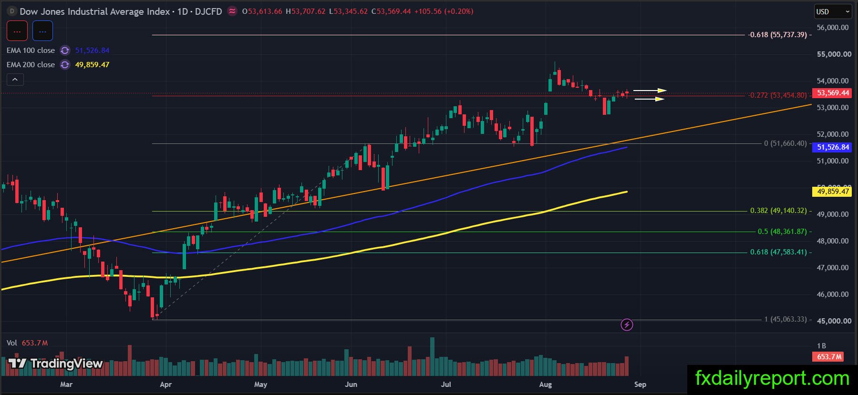Click the 55,000.00 price axis label

pos(834,54)
